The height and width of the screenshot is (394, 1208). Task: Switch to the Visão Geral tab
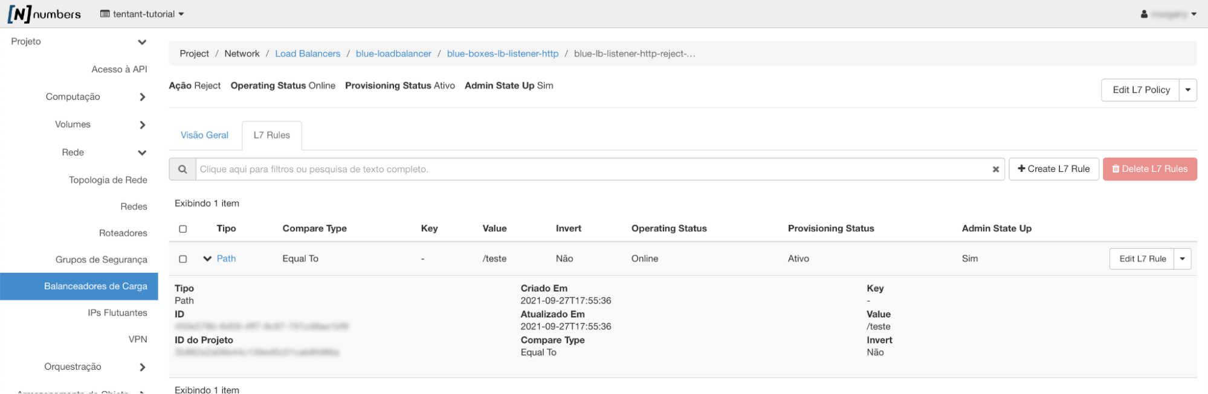pyautogui.click(x=205, y=135)
